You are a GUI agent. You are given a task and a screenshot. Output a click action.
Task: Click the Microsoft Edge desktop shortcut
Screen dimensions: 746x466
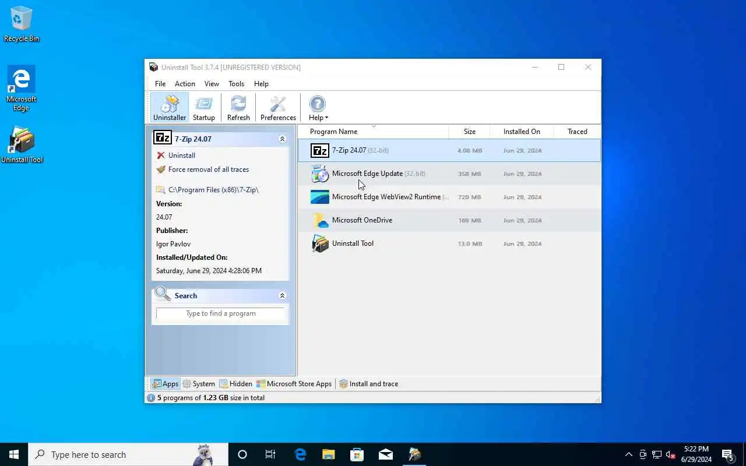pyautogui.click(x=22, y=89)
